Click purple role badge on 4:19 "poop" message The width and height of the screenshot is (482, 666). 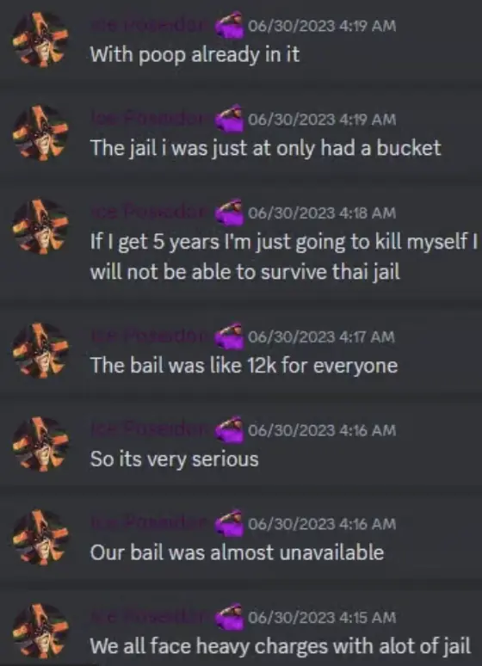coord(230,26)
